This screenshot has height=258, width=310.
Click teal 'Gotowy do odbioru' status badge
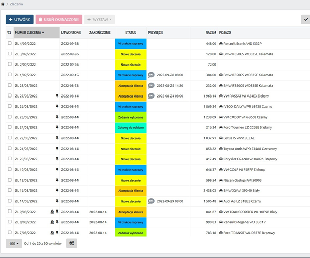131,128
